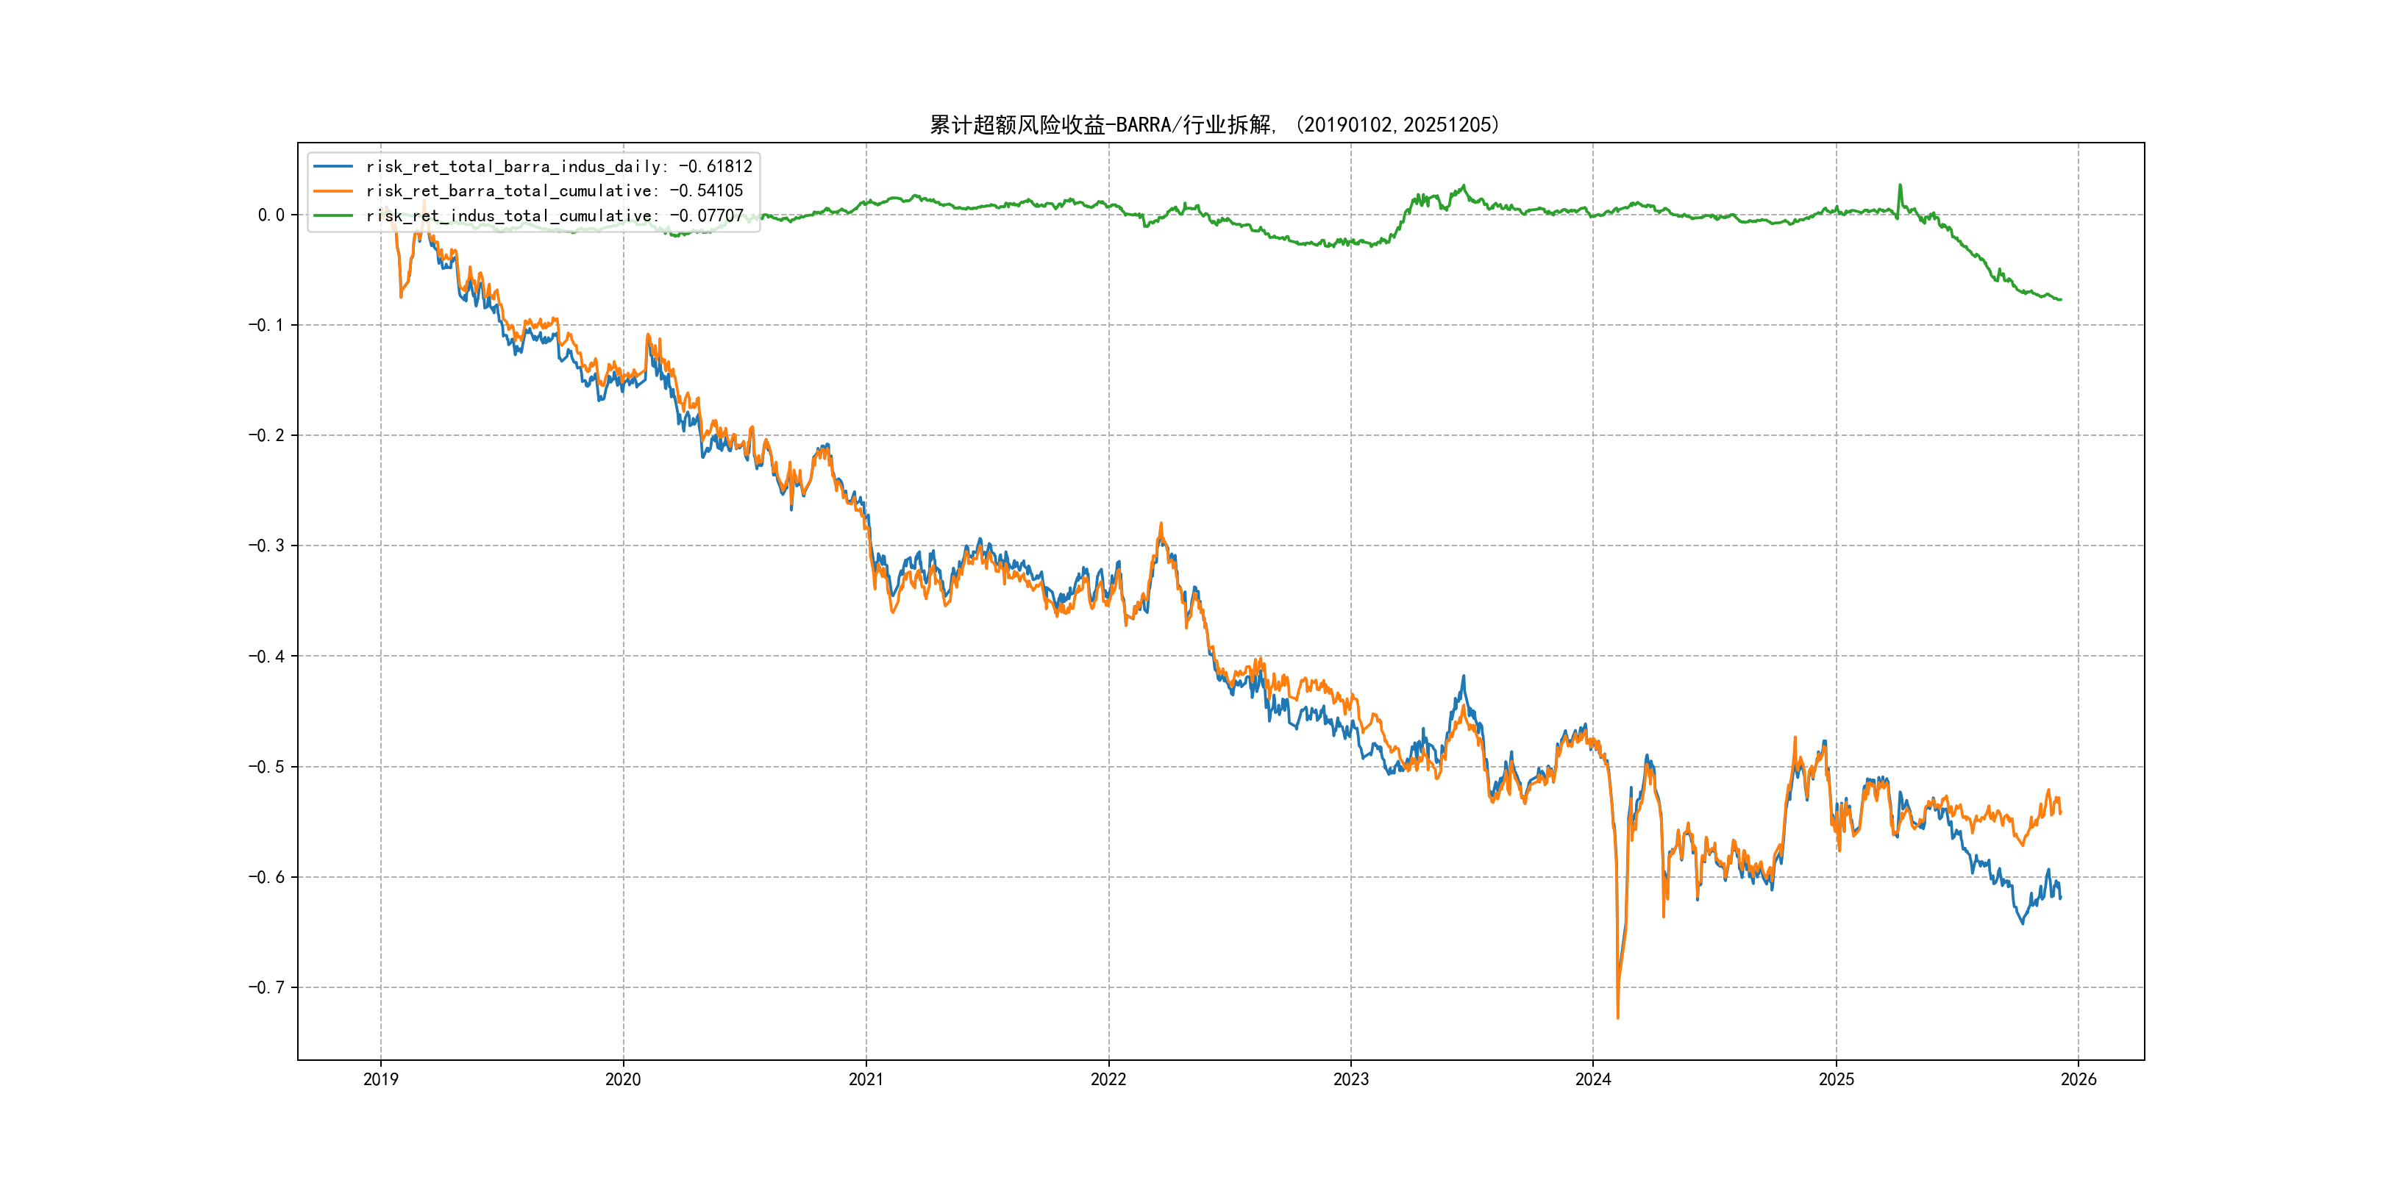Click the 2021 x-axis tick label
This screenshot has height=1191, width=2383.
coord(866,1079)
